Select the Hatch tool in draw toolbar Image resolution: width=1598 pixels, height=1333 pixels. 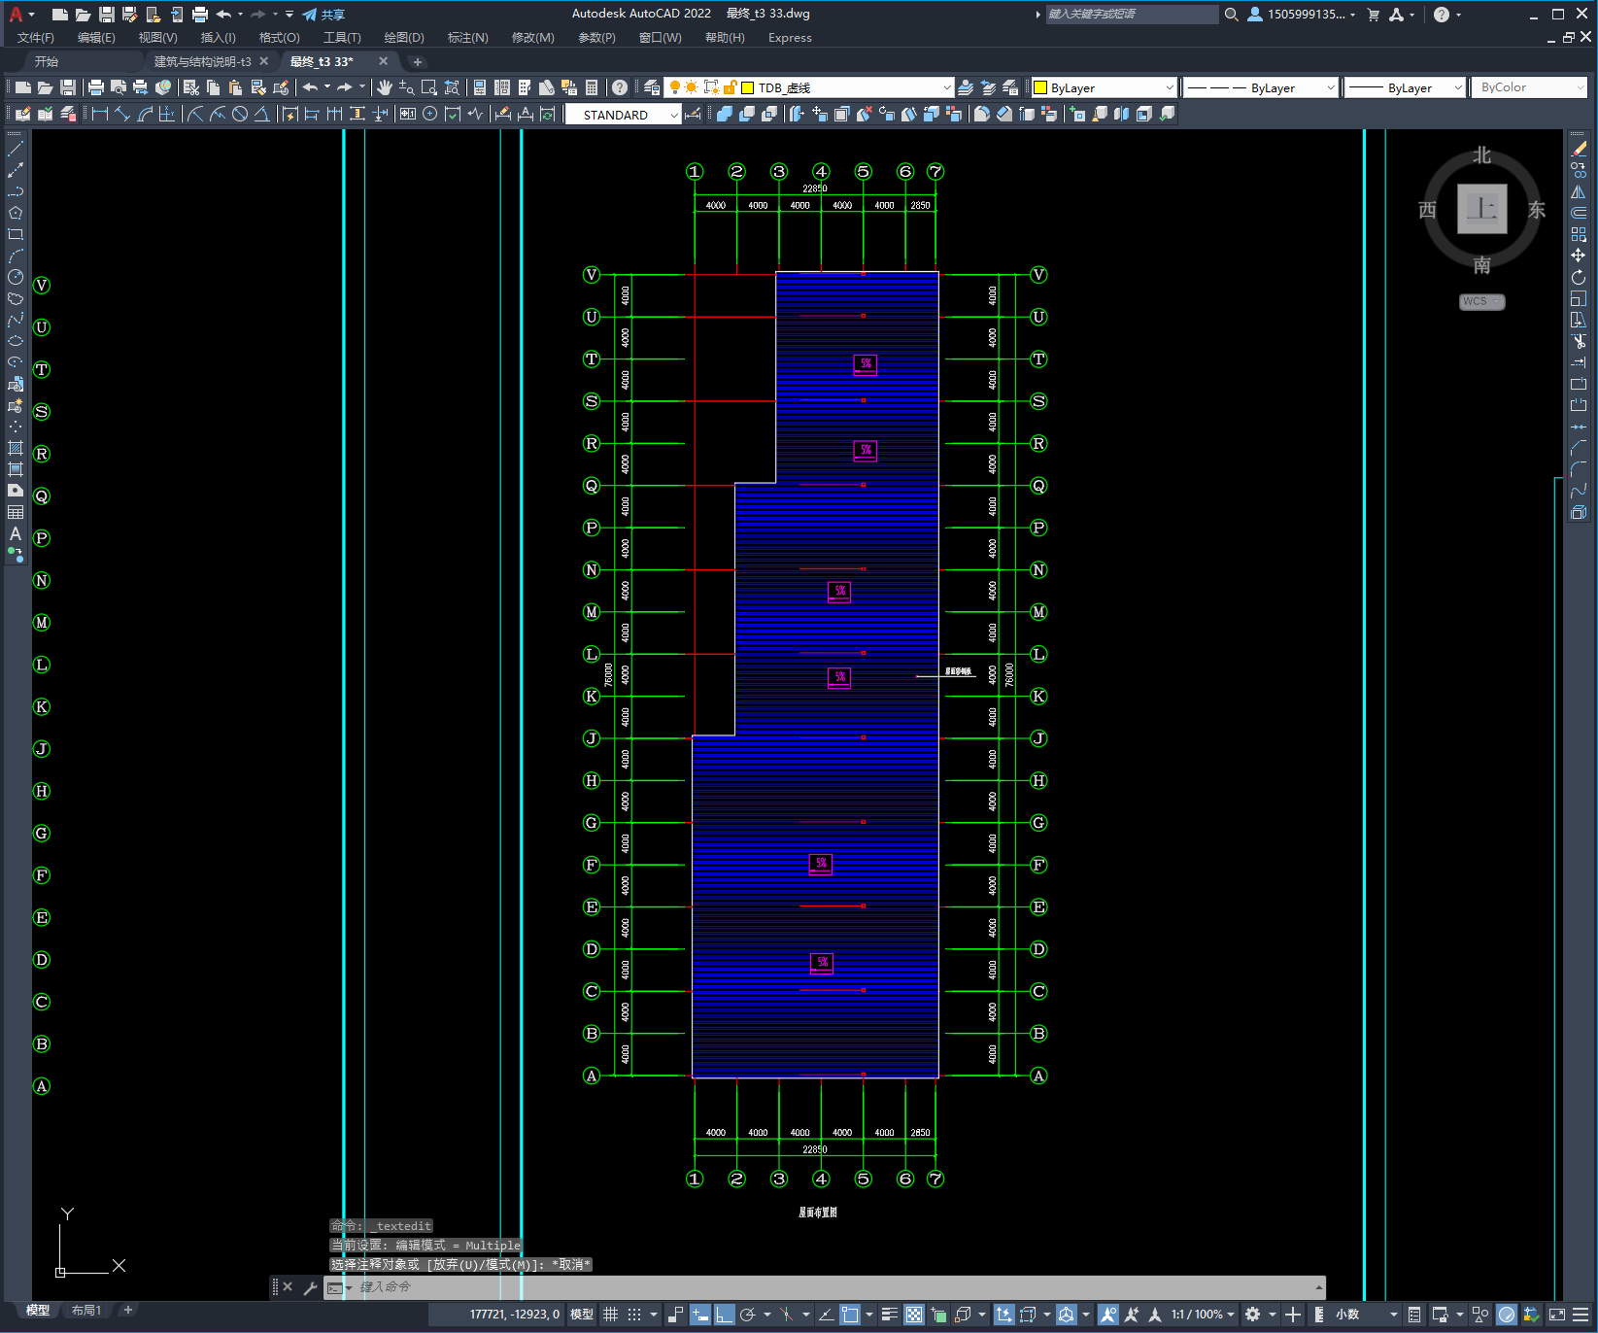16,448
